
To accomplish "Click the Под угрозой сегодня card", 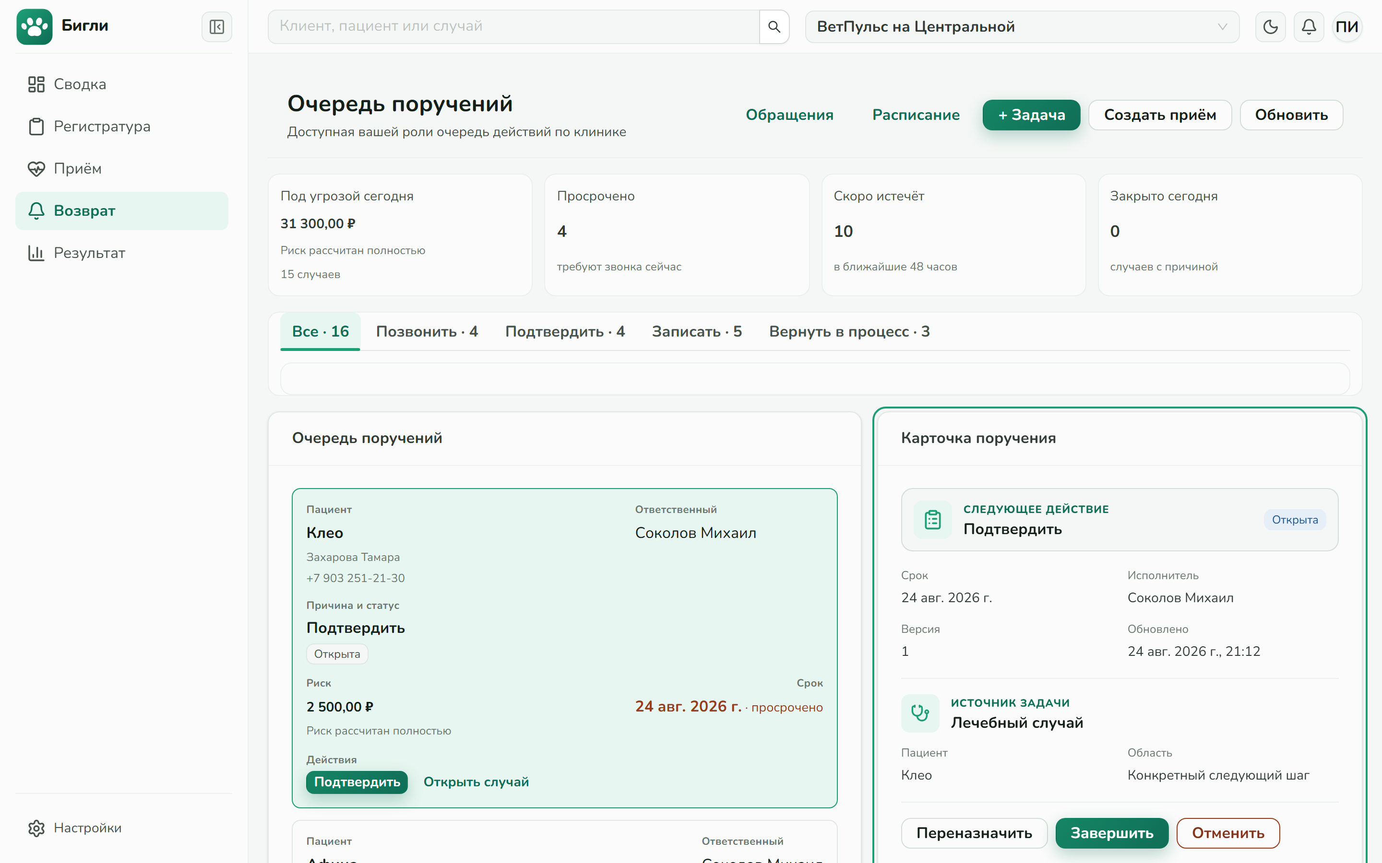I will pos(400,234).
